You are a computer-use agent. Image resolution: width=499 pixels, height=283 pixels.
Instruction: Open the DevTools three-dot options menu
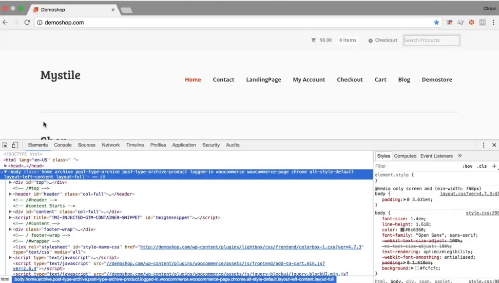click(x=483, y=145)
